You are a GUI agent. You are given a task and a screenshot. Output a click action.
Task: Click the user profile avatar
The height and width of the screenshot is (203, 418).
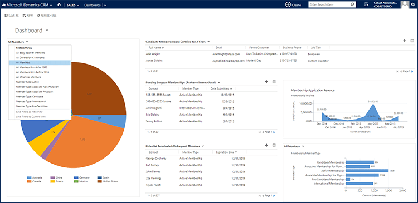(405, 4)
